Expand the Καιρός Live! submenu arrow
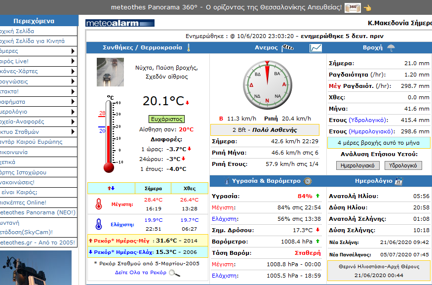 (73, 61)
